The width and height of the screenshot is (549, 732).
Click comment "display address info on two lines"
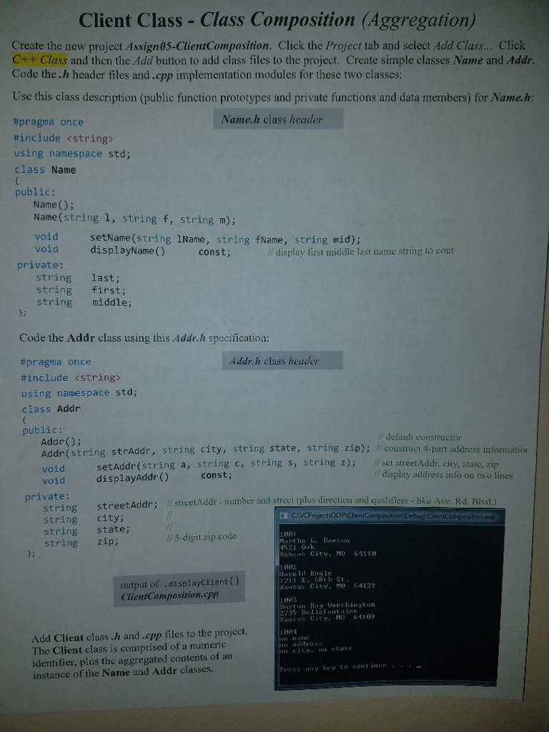(x=443, y=475)
